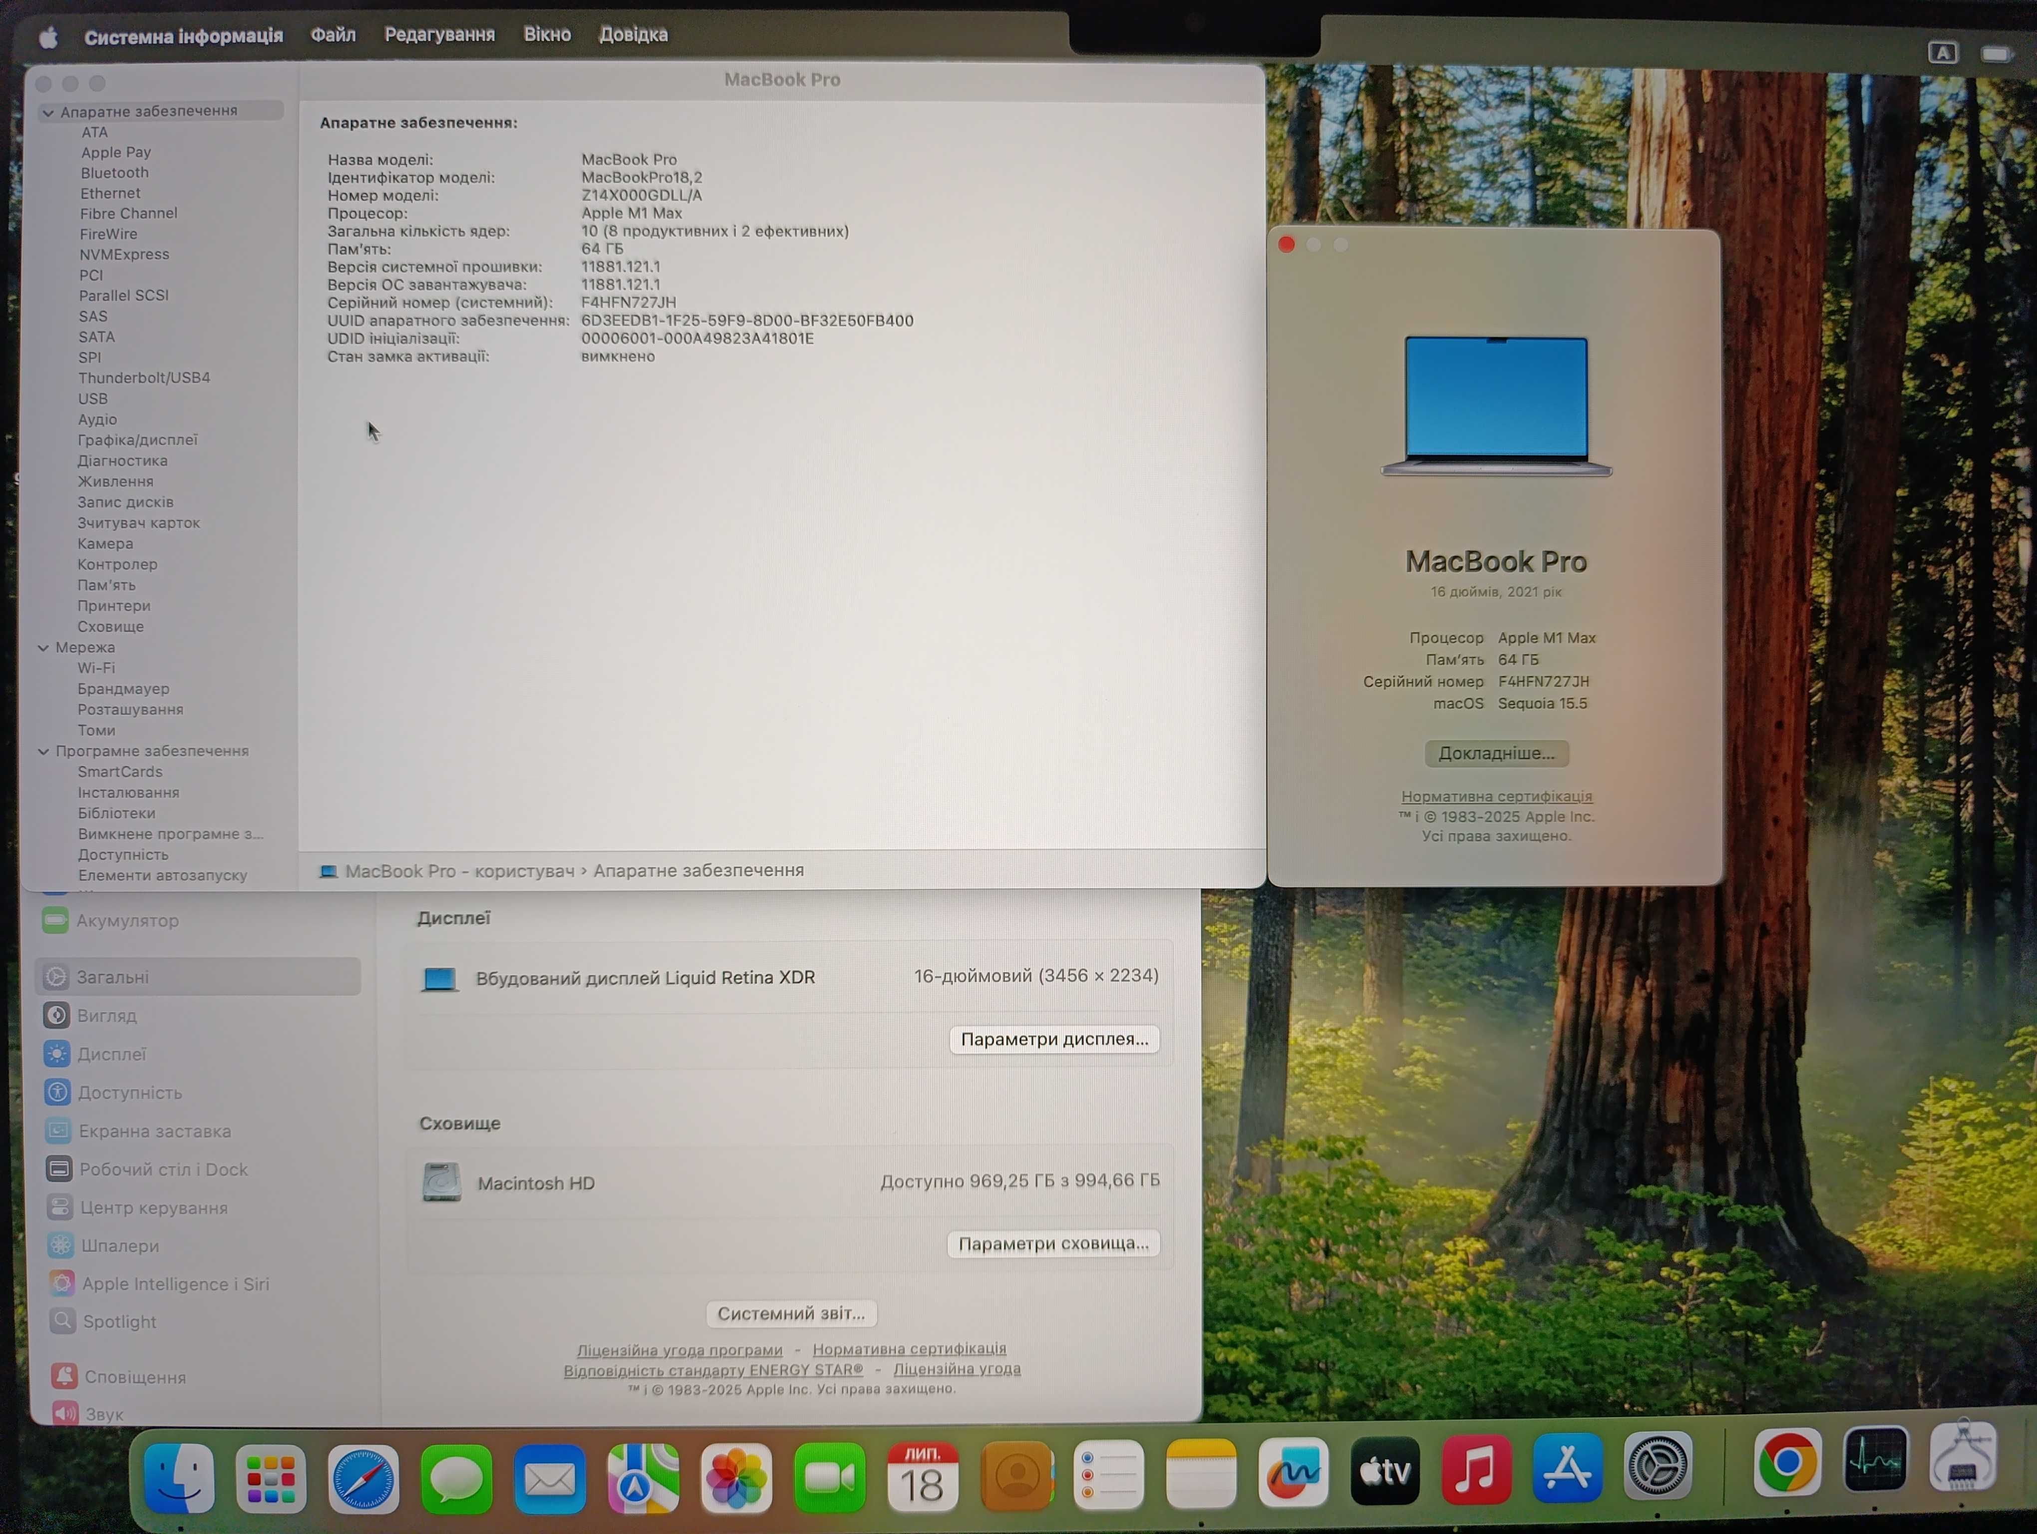Select Wi-Fi under Мережа

click(x=96, y=669)
